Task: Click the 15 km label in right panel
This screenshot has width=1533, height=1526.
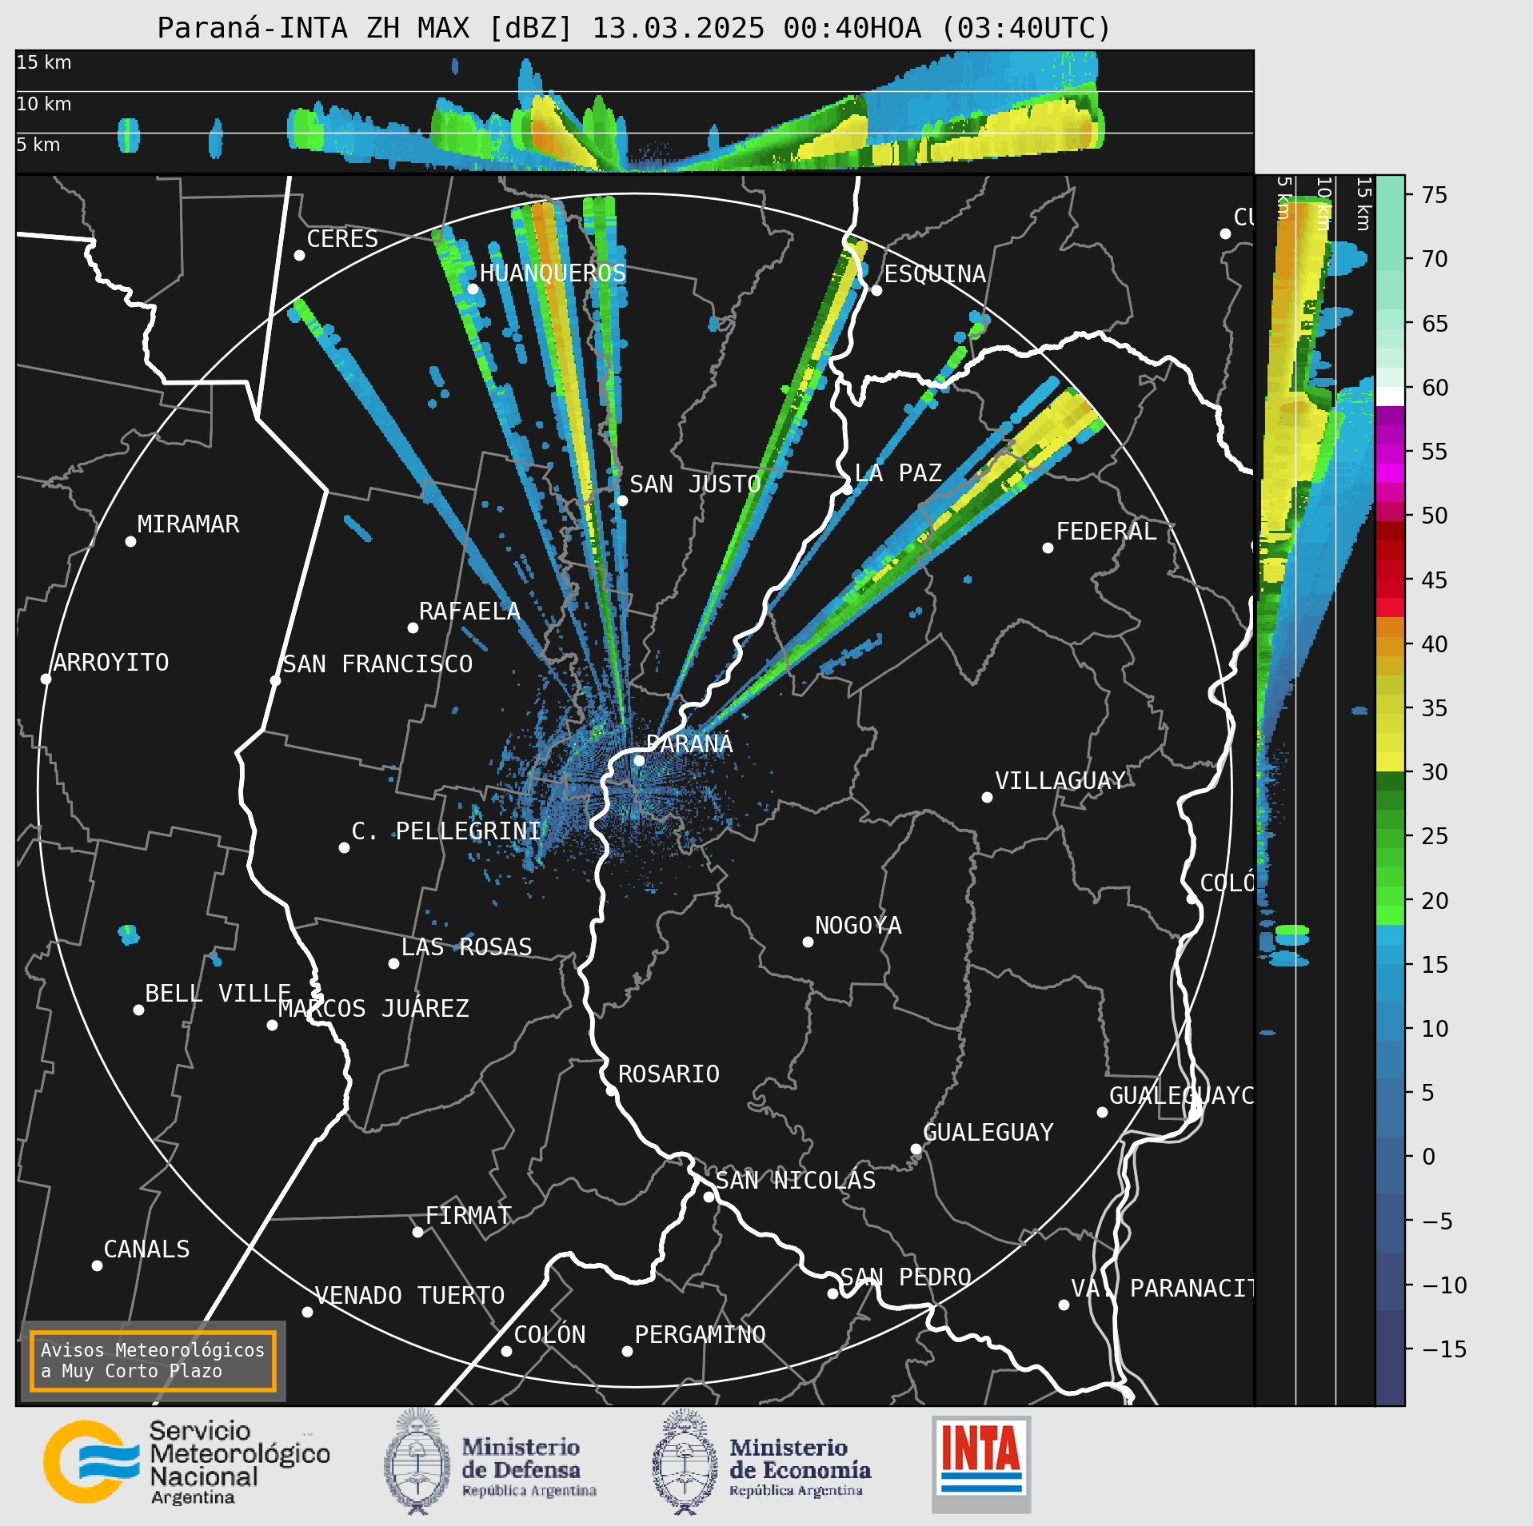Action: tap(1363, 204)
